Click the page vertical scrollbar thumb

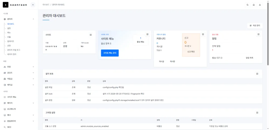pos(268,34)
